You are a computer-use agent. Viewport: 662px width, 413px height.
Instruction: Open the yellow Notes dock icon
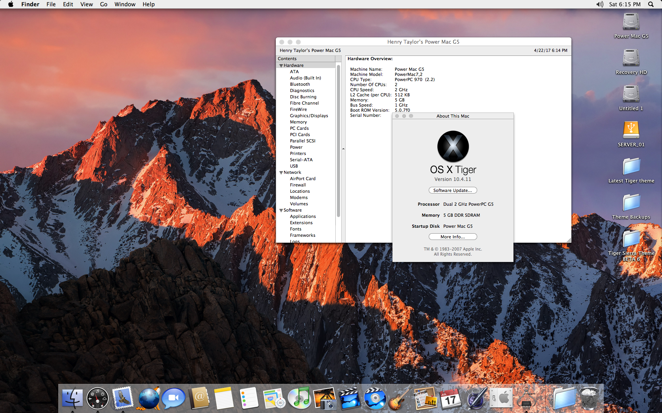[x=224, y=398]
